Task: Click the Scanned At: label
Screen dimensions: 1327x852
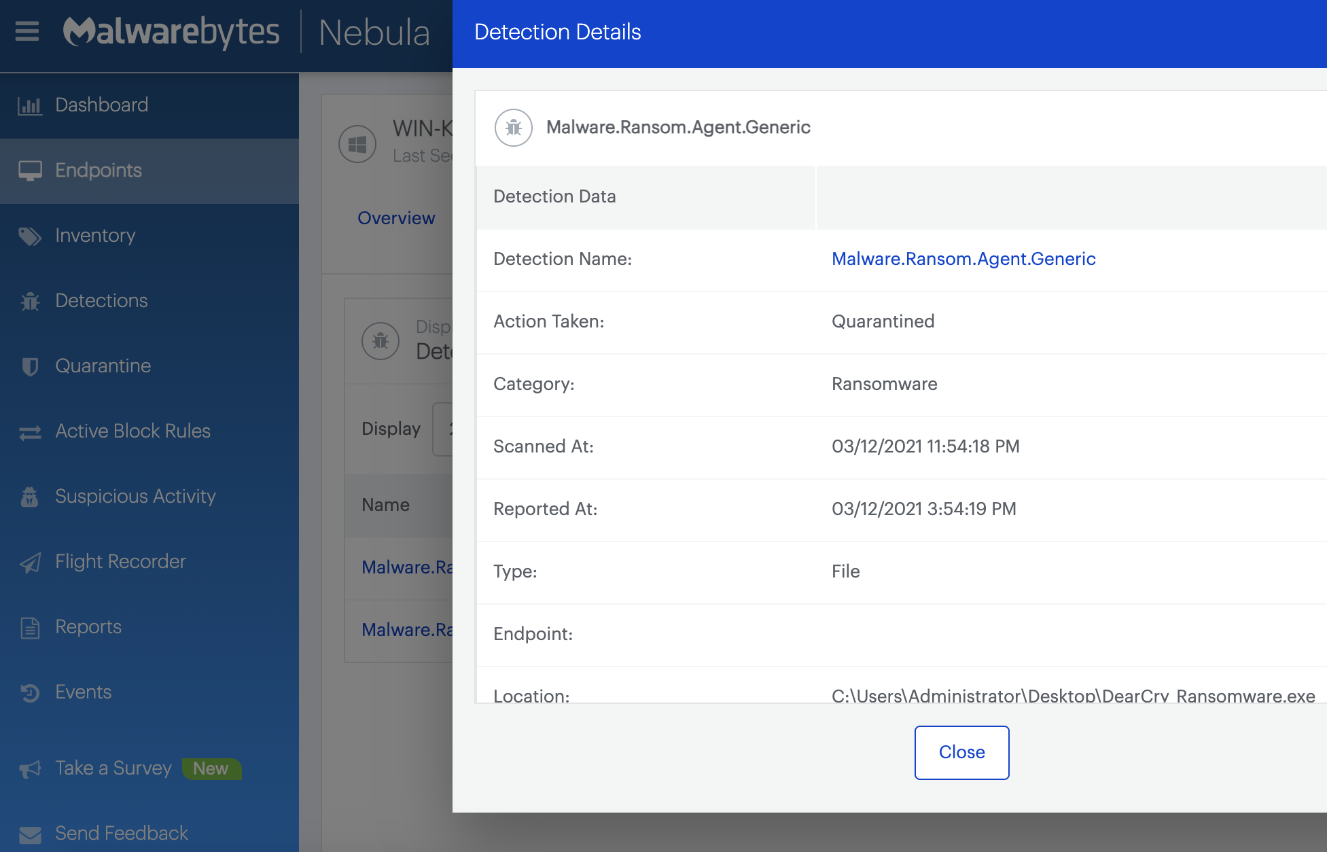Action: [544, 446]
